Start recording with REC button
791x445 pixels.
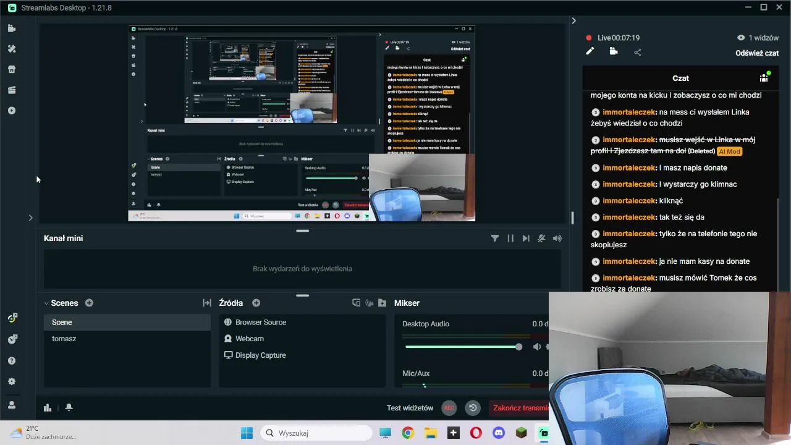click(449, 408)
